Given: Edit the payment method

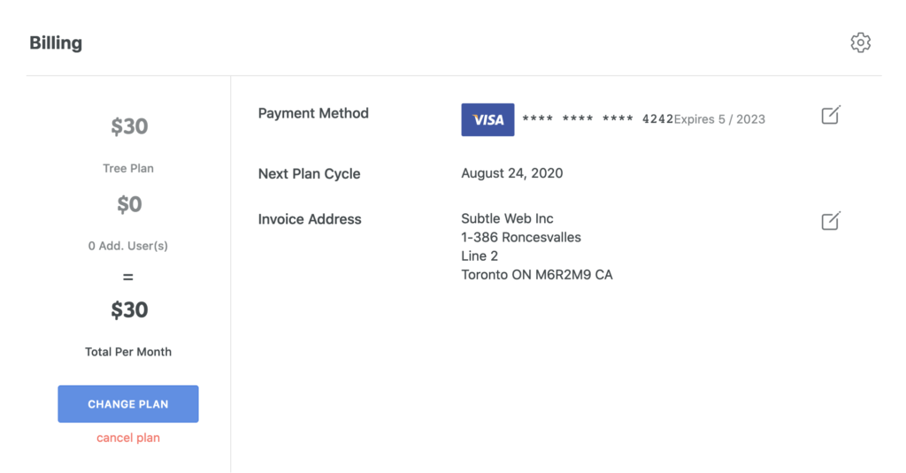Looking at the screenshot, I should coord(831,115).
